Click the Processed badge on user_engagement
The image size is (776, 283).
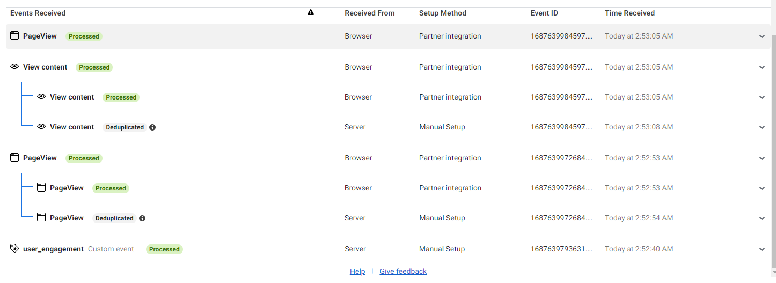coord(164,249)
